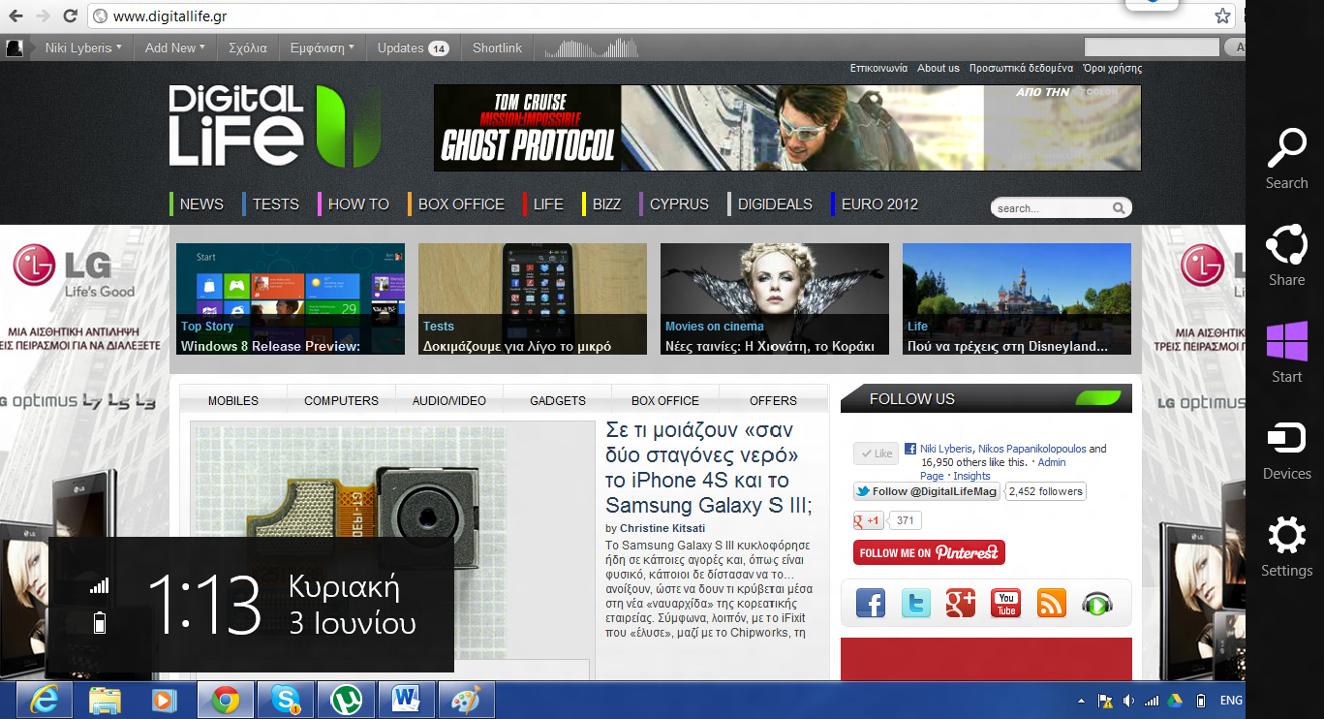
Task: Click the Twitter social icon
Action: click(x=916, y=603)
